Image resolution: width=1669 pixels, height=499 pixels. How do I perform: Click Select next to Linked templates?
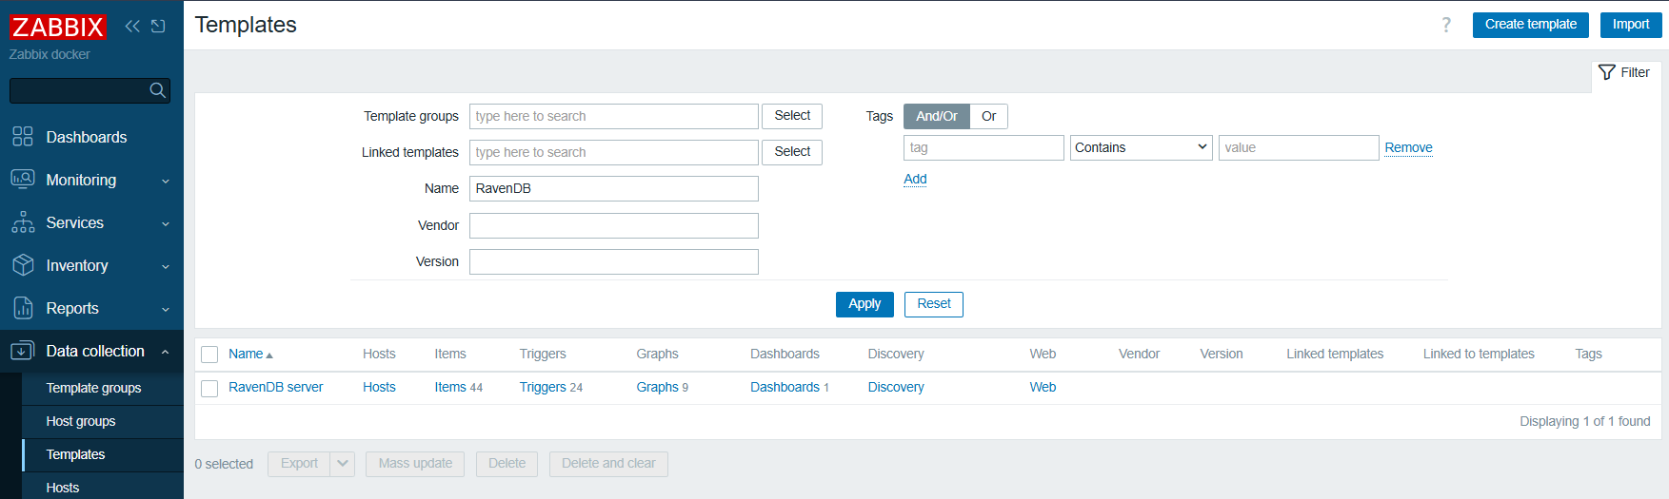point(792,152)
